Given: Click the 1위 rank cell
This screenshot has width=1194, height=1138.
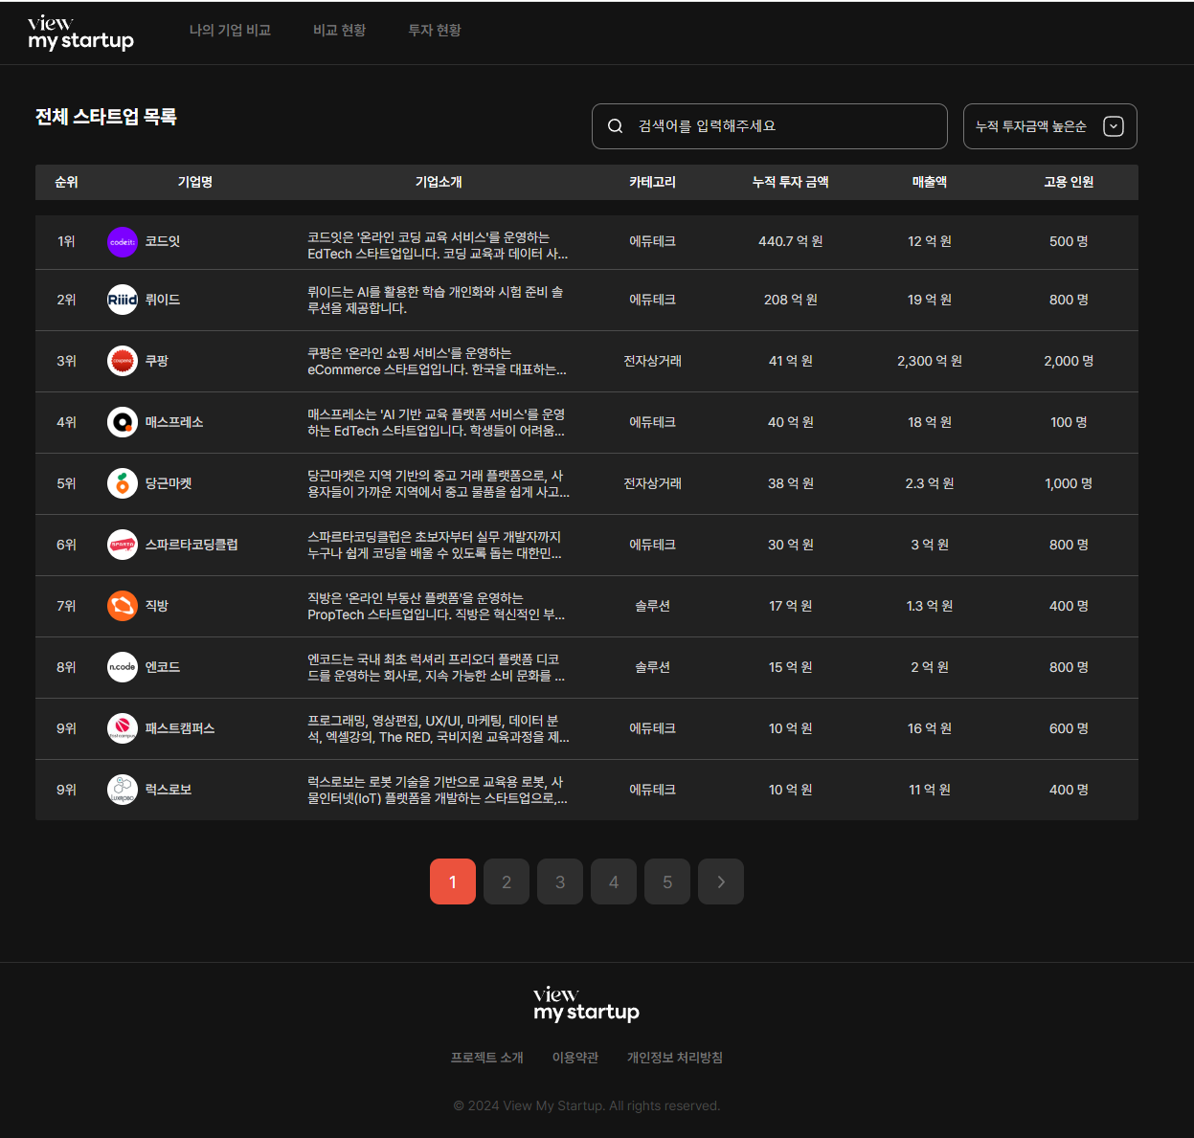Looking at the screenshot, I should pyautogui.click(x=66, y=242).
